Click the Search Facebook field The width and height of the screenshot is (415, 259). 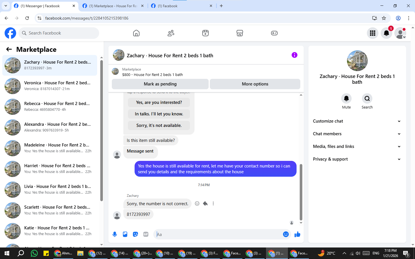pos(59,33)
